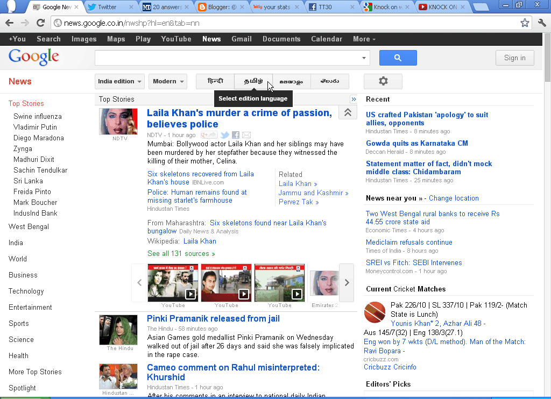The height and width of the screenshot is (399, 551).
Task: Open Pinki Pramanik thumbnail from The Hindu
Action: pos(118,330)
